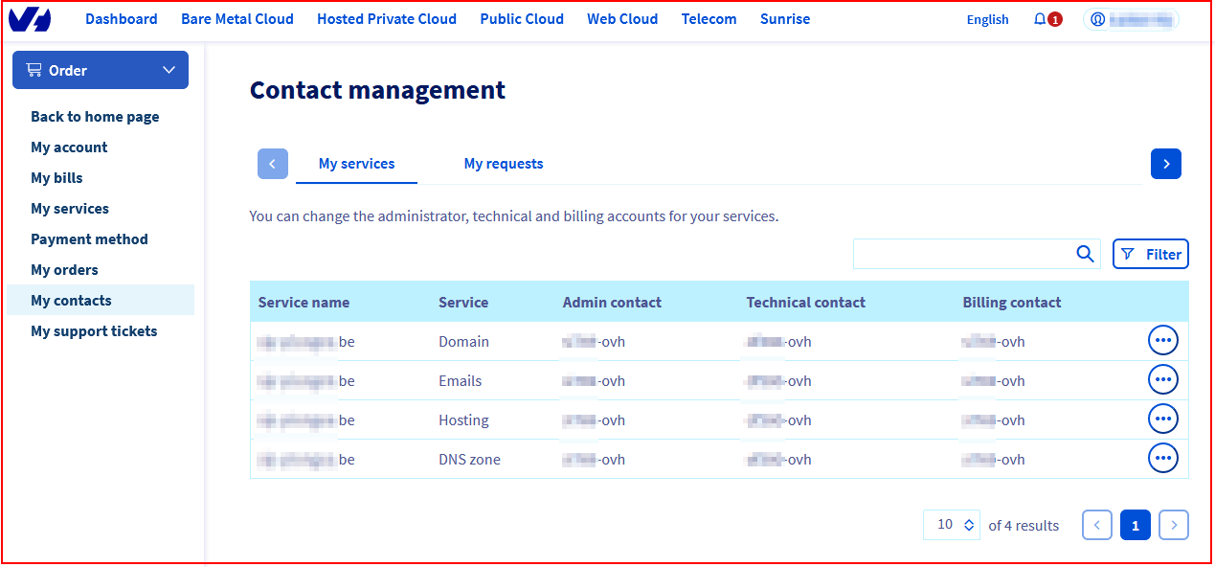Image resolution: width=1215 pixels, height=567 pixels.
Task: Open actions menu for Hosting row
Action: 1162,420
